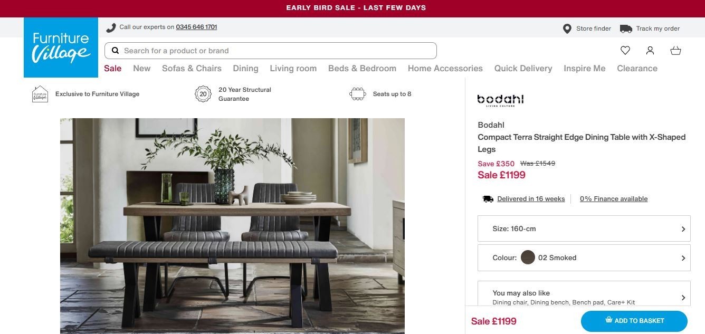Screen dimensions: 705x334
Task: Open the 0% Finance available link
Action: (x=614, y=199)
